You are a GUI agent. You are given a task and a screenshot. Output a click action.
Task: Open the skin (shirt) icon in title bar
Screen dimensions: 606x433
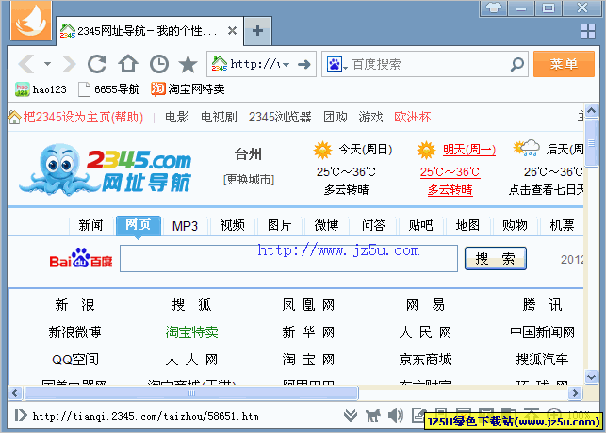click(494, 8)
